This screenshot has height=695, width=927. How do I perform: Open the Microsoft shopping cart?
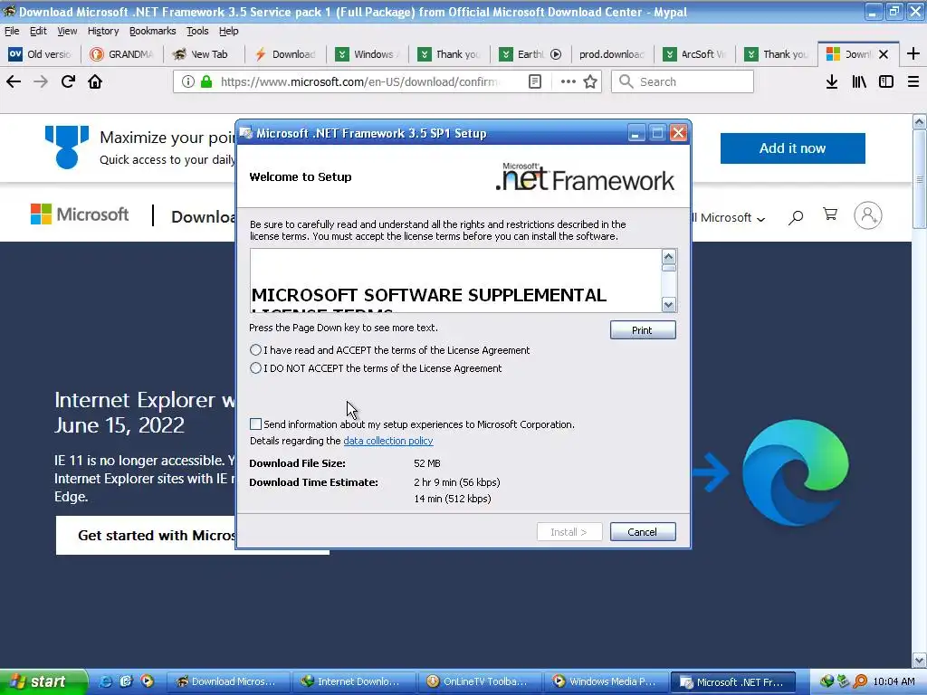coord(830,214)
